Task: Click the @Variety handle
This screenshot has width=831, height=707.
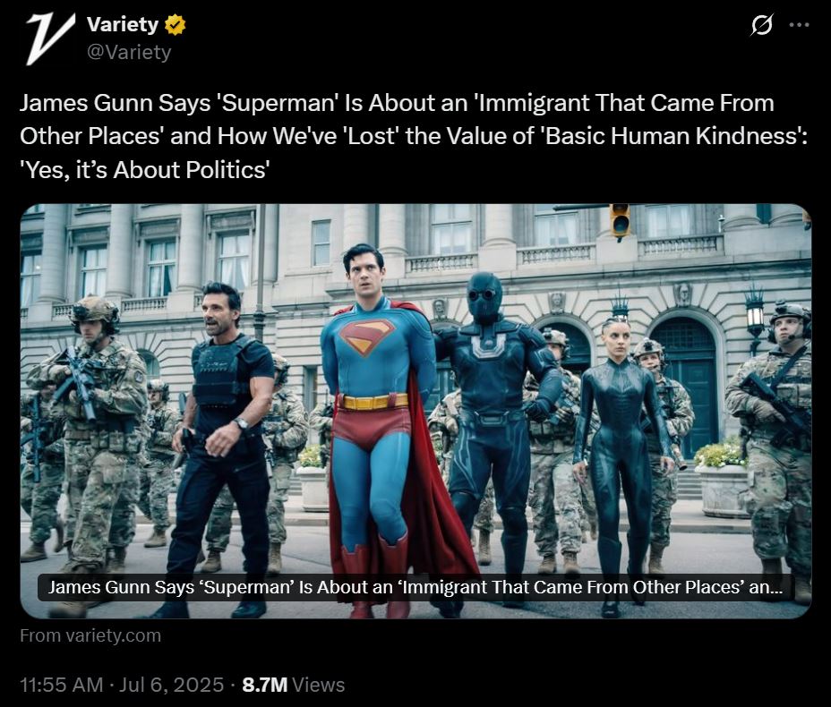Action: coord(129,52)
